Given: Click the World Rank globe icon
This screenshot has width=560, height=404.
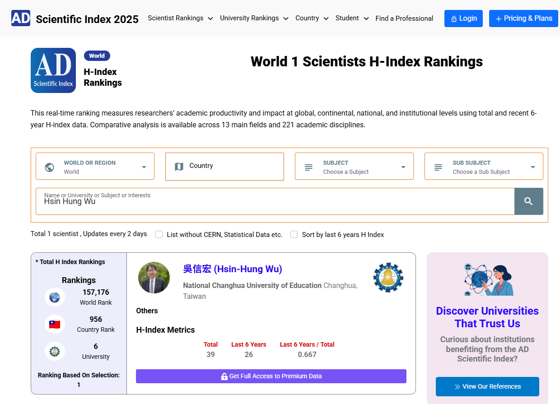Looking at the screenshot, I should 55,297.
